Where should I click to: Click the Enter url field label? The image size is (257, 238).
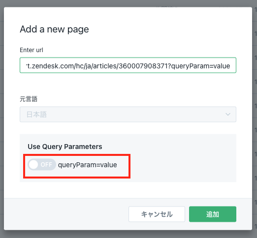pyautogui.click(x=32, y=50)
